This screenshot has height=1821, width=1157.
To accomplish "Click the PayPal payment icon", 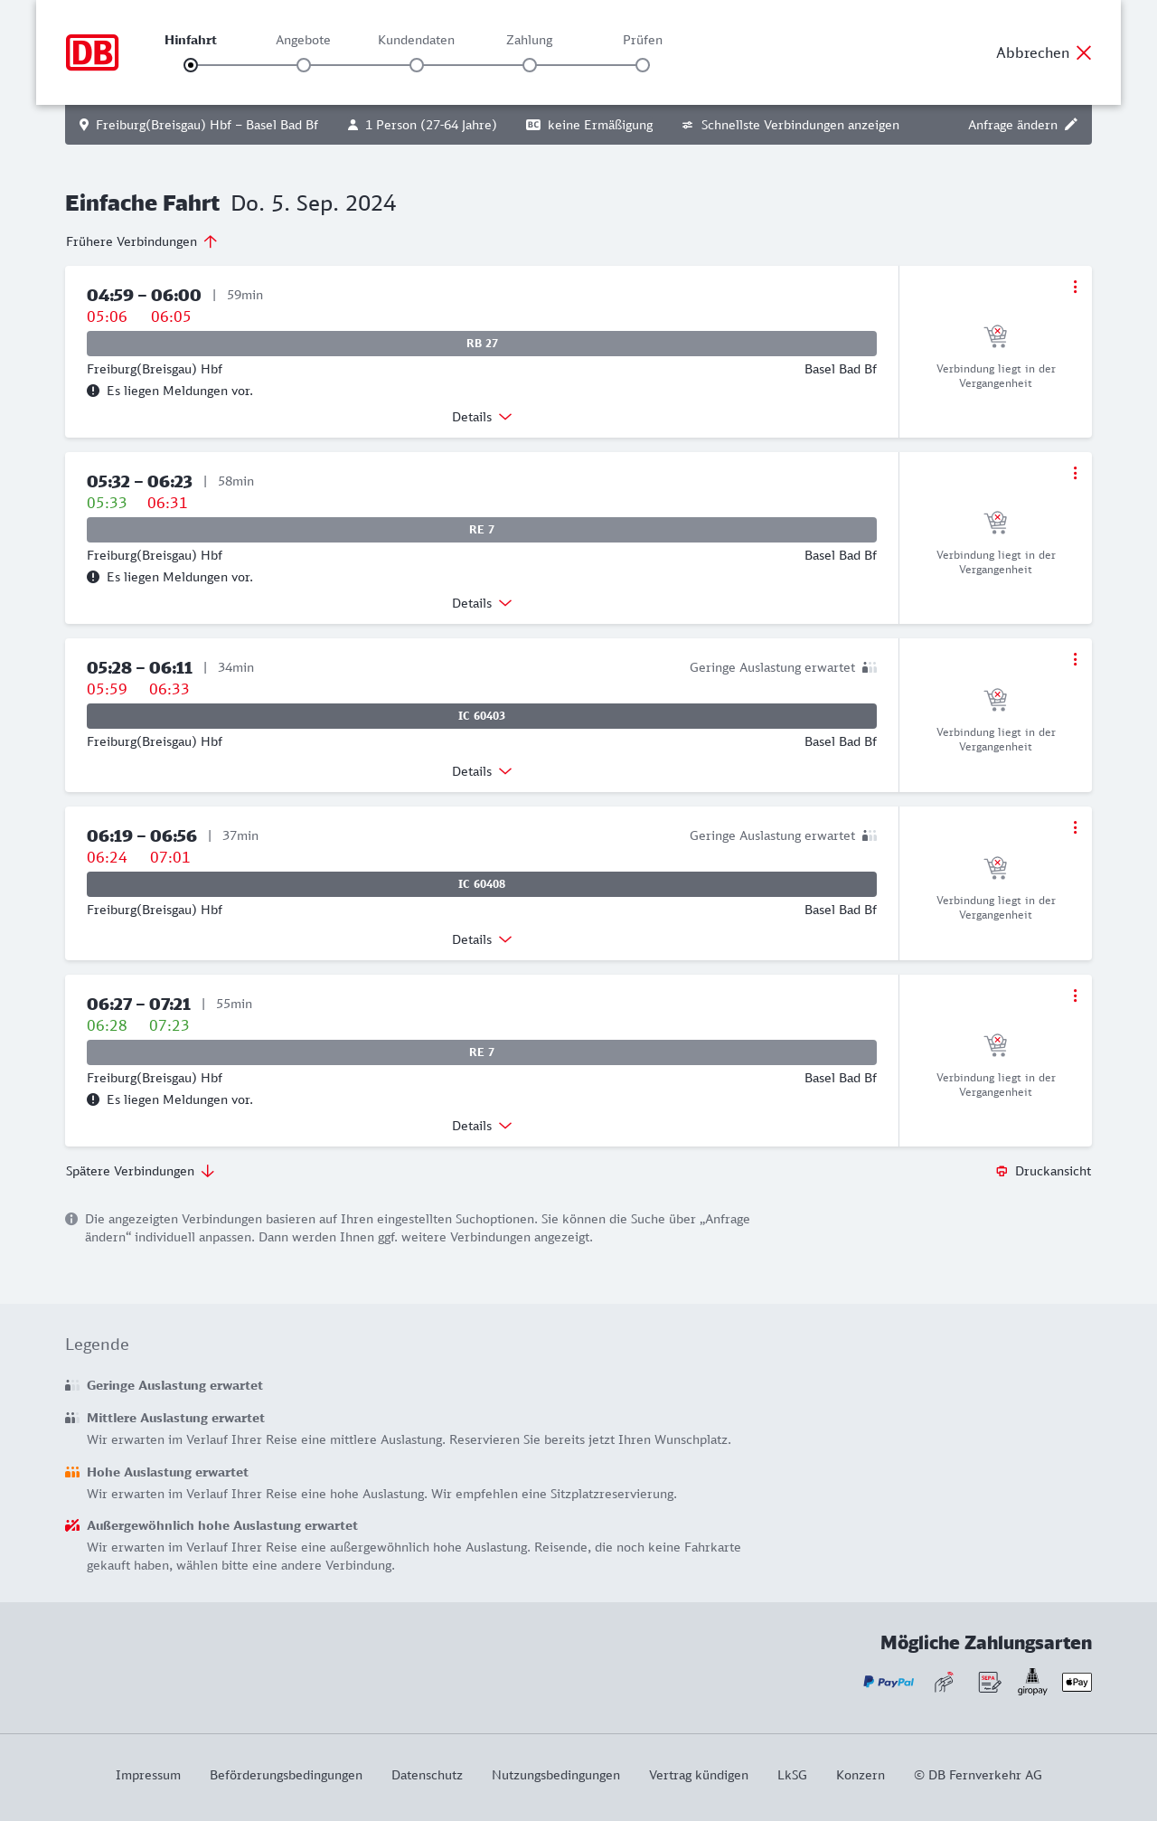I will 889,1682.
